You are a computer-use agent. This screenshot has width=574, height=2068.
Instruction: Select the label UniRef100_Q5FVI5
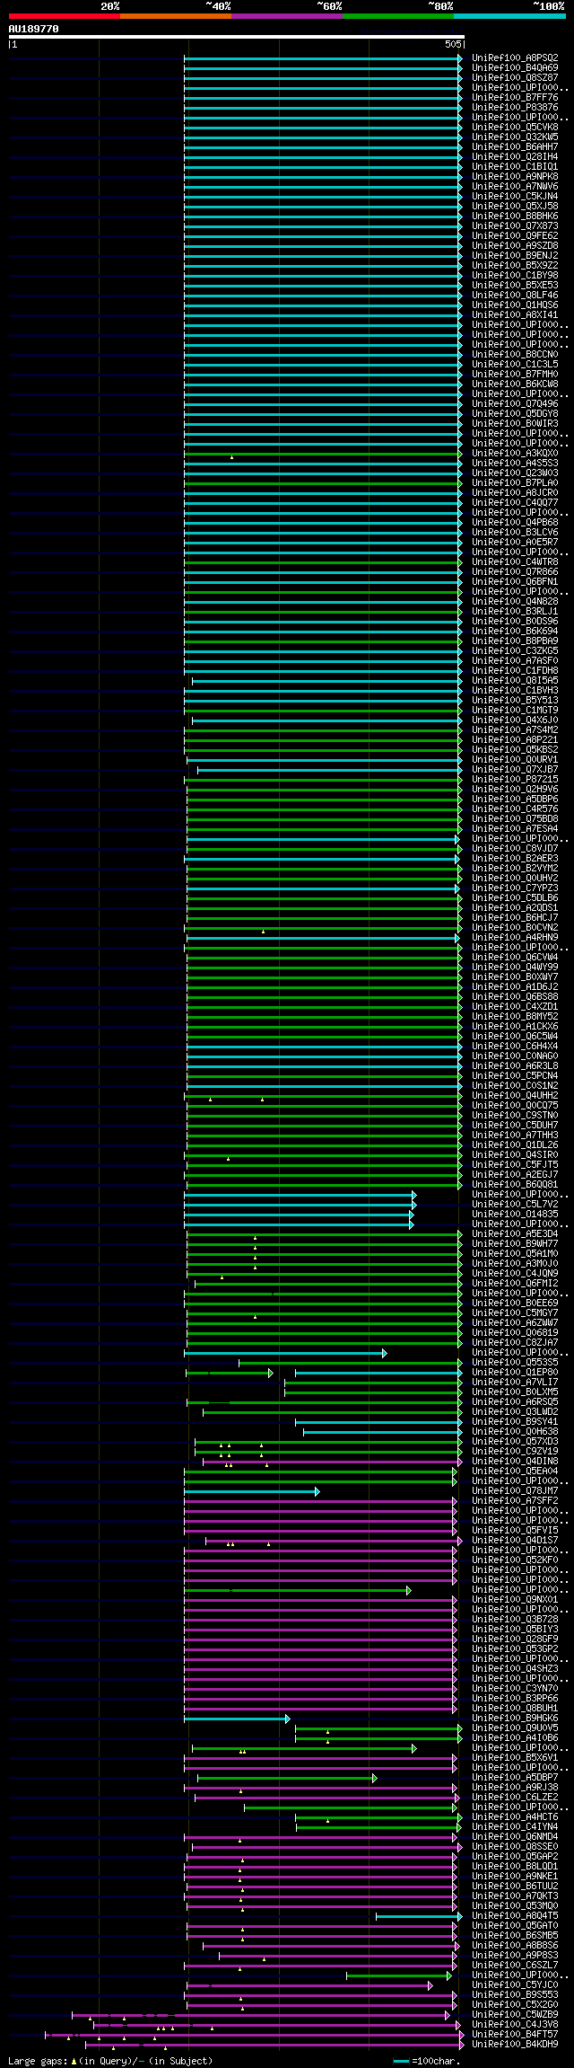[515, 1531]
